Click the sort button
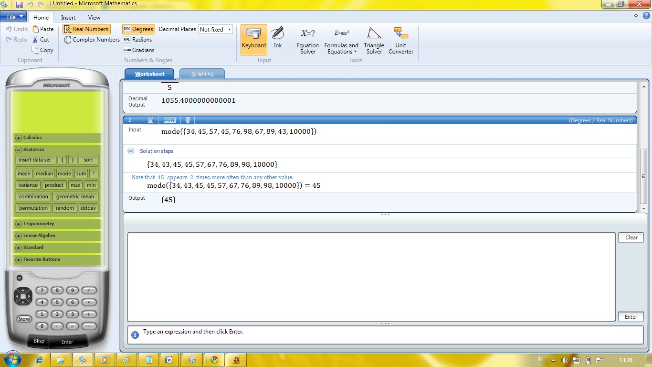The width and height of the screenshot is (652, 367). [88, 160]
